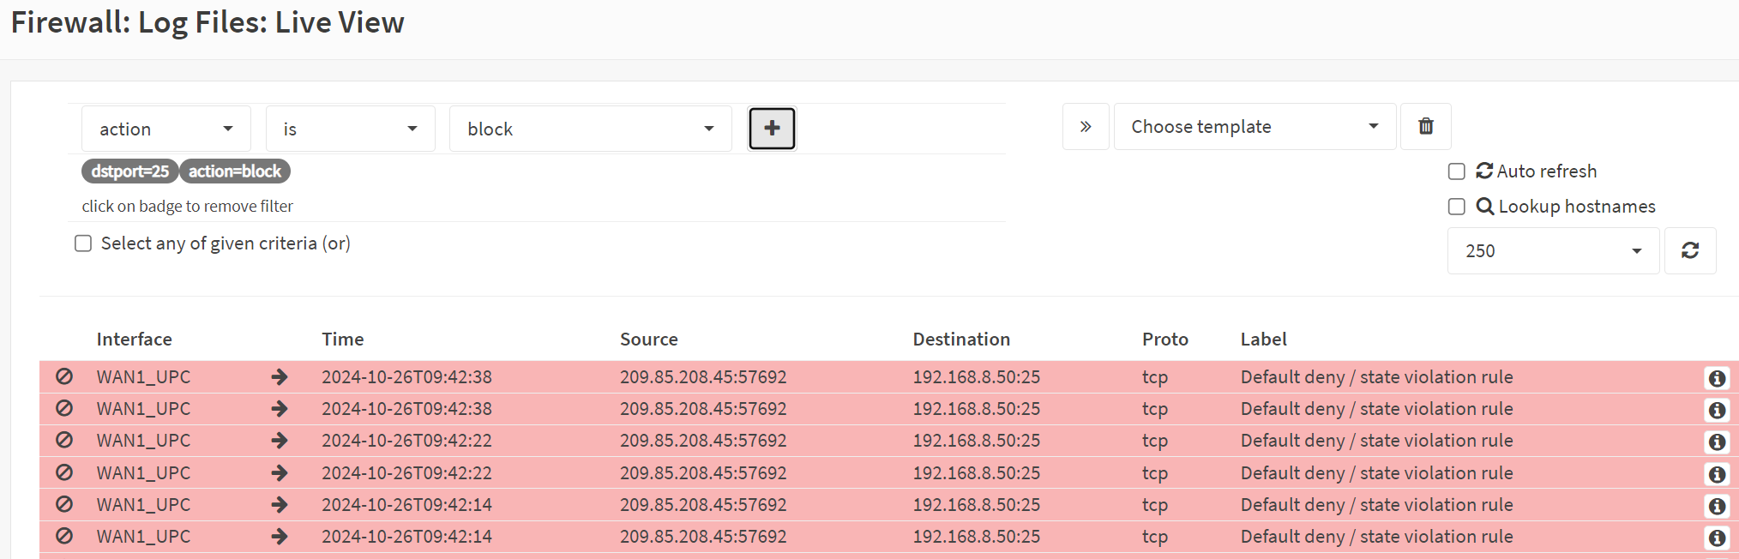Open info icon for last 09:42:14 row
Image resolution: width=1739 pixels, height=559 pixels.
1717,538
